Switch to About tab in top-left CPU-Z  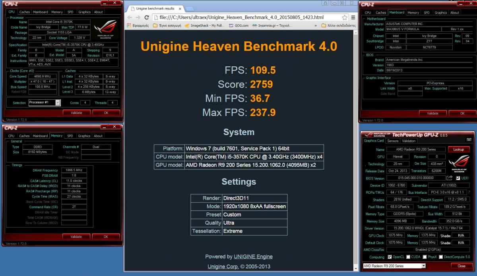[99, 12]
